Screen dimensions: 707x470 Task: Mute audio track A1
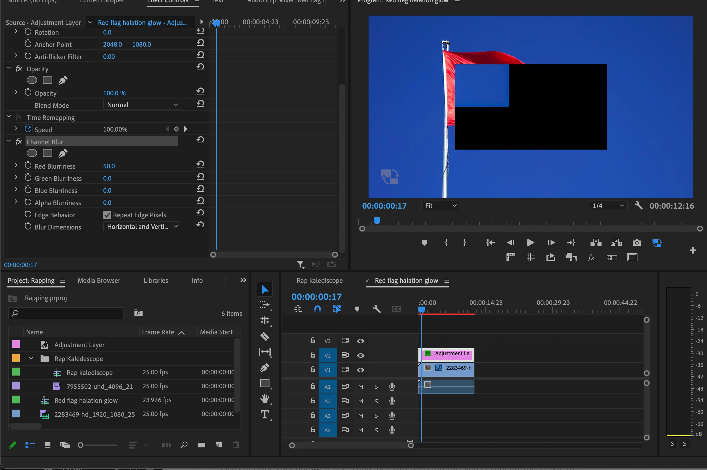pos(360,387)
